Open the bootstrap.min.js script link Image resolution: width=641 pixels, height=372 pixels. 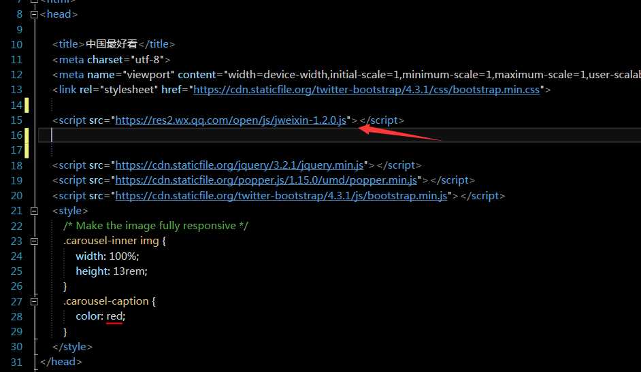coord(281,196)
